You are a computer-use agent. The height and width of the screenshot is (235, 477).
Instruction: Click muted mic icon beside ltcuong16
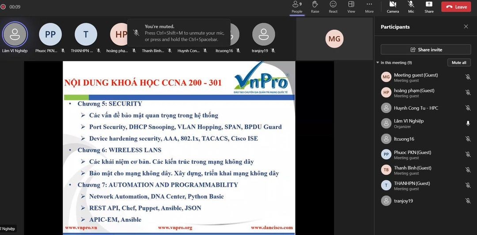[x=468, y=139]
